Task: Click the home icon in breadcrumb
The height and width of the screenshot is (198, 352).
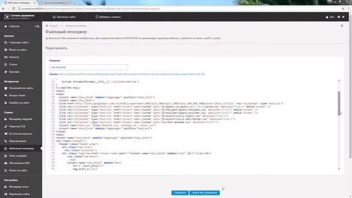Action: point(47,26)
